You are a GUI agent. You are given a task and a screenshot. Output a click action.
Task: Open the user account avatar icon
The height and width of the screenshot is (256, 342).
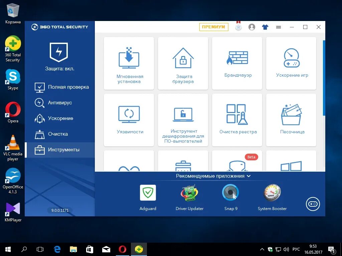[x=252, y=27]
